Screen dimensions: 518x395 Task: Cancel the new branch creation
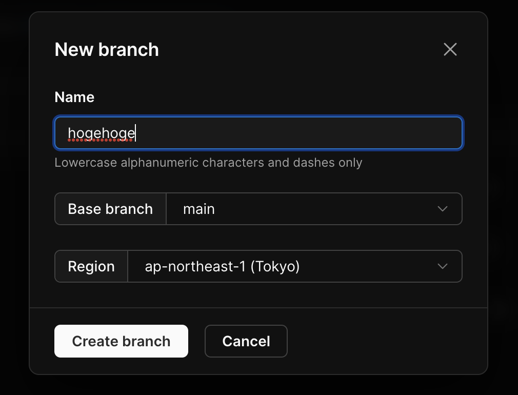pyautogui.click(x=246, y=341)
